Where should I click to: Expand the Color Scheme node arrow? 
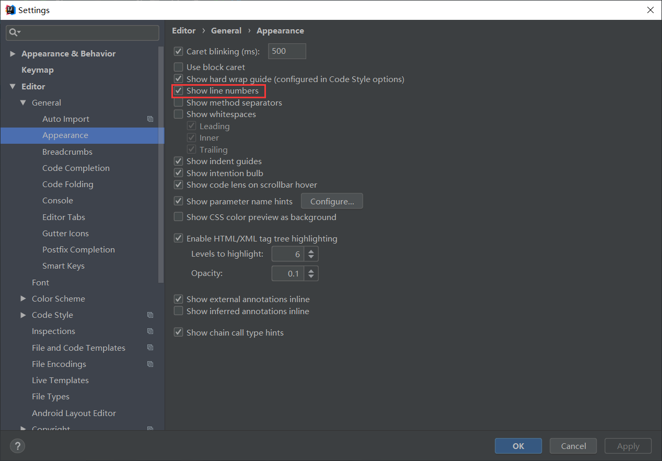coord(23,298)
